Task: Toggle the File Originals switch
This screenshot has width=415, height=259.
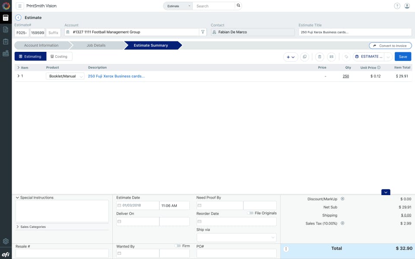Action: pos(250,213)
